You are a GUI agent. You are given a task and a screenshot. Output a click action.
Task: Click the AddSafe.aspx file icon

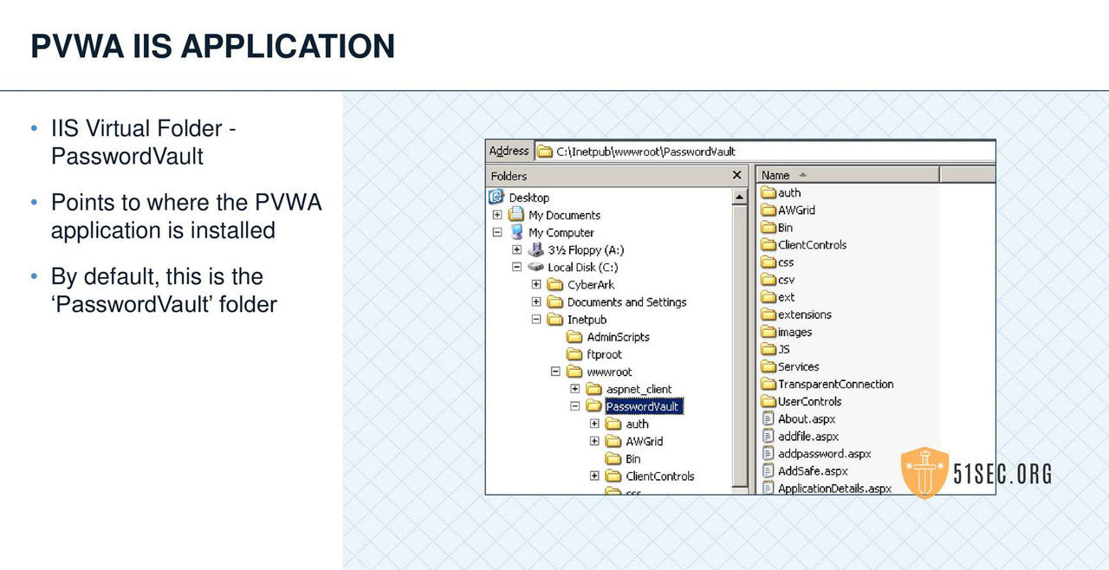point(769,470)
